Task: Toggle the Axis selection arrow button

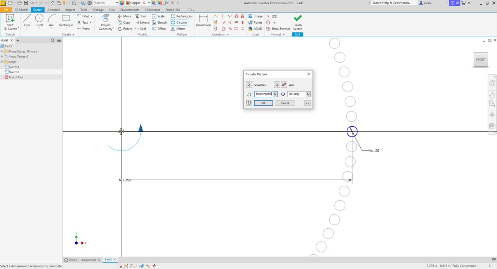Action: 277,85
